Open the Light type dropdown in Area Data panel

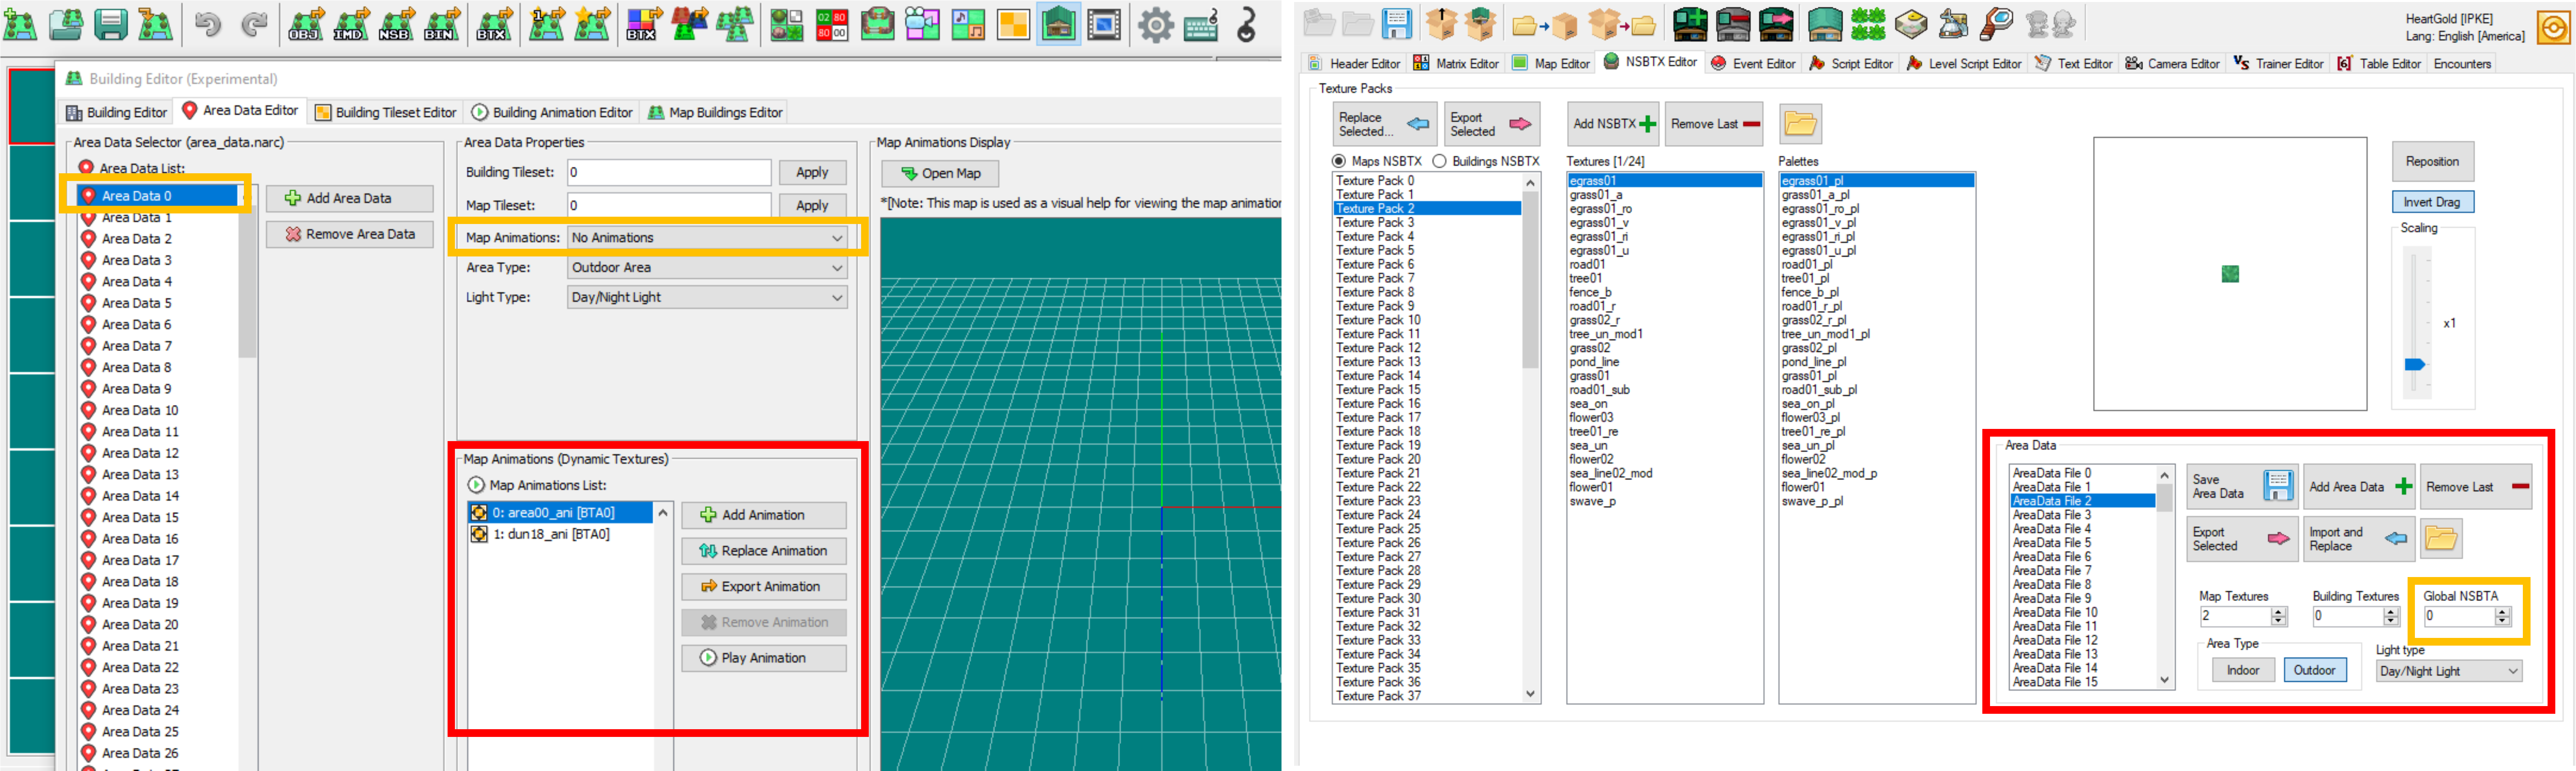click(2448, 672)
